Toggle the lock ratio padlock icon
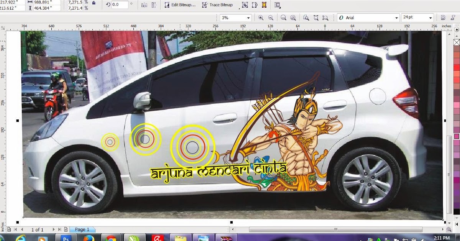This screenshot has height=241, width=460. [94, 3]
